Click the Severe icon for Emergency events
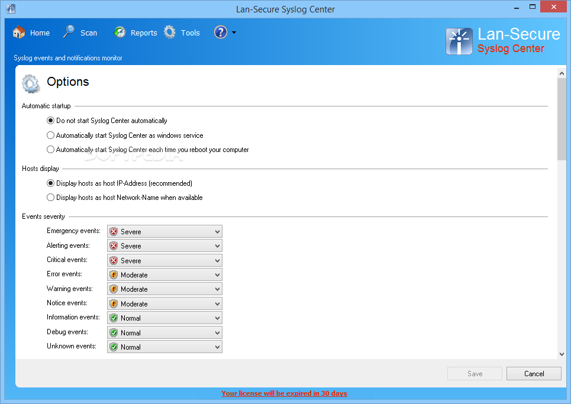The width and height of the screenshot is (571, 404). 114,231
